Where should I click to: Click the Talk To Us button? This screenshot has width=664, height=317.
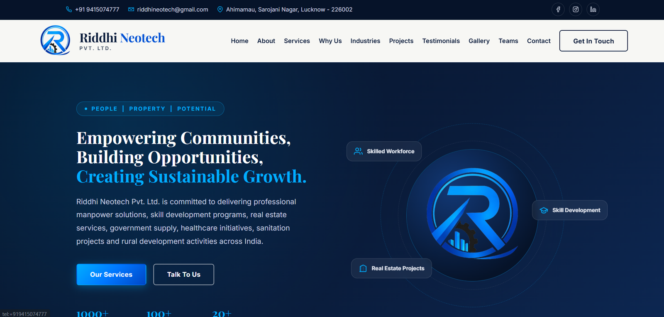click(x=184, y=274)
